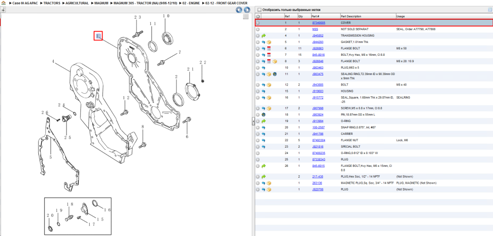Viewport: 493px width, 236px height.
Task: Select callout 21 label in diagram
Action: tap(190, 69)
